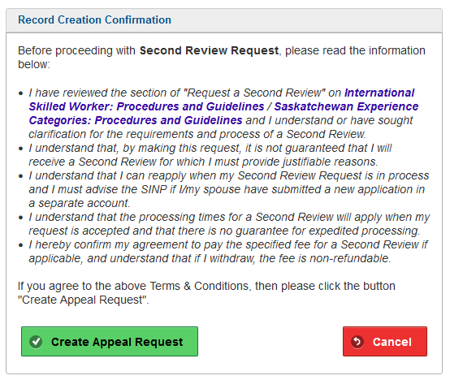The image size is (450, 380).
Task: Confirm by clicking Create Appeal Request button
Action: coord(110,341)
